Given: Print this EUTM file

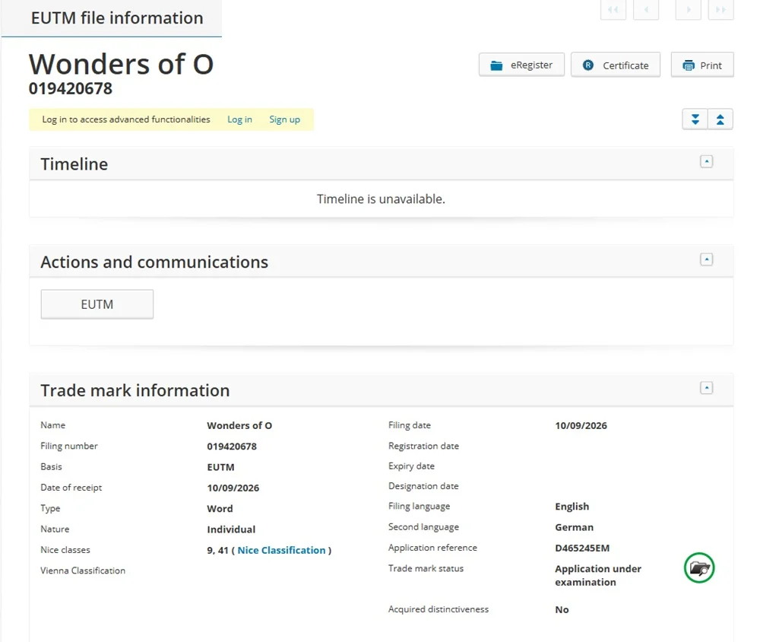Looking at the screenshot, I should point(702,65).
